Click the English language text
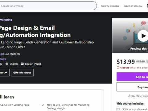The image size is (148, 111). point(14,64)
